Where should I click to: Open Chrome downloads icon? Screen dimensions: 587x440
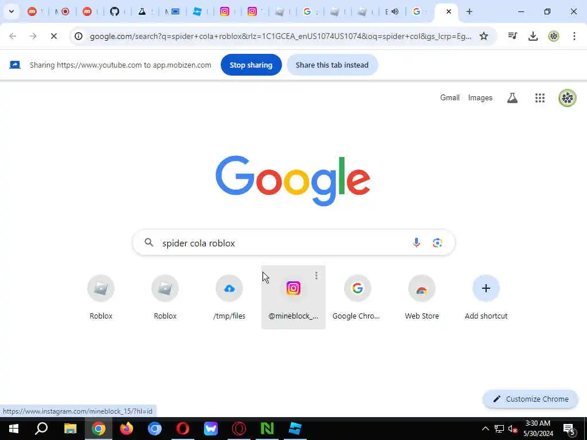(x=533, y=36)
